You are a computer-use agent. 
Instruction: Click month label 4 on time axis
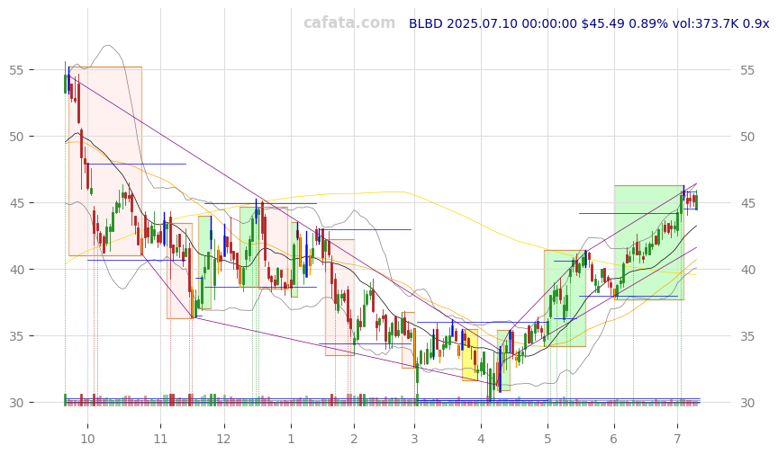pyautogui.click(x=481, y=439)
